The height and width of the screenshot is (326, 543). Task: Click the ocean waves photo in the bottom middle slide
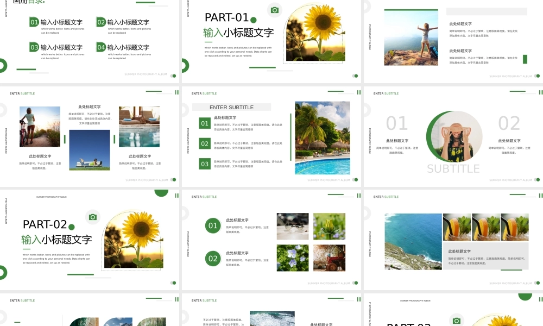click(272, 318)
